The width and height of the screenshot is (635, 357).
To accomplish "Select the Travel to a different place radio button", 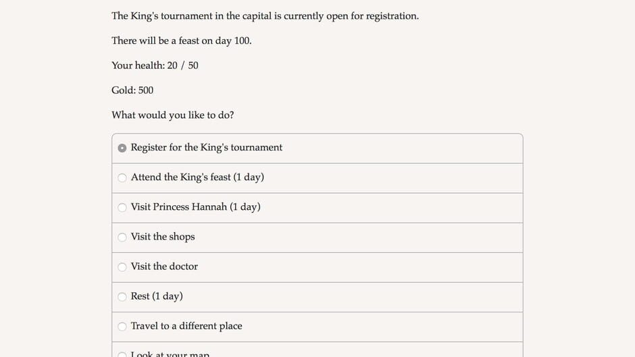I will (x=122, y=326).
